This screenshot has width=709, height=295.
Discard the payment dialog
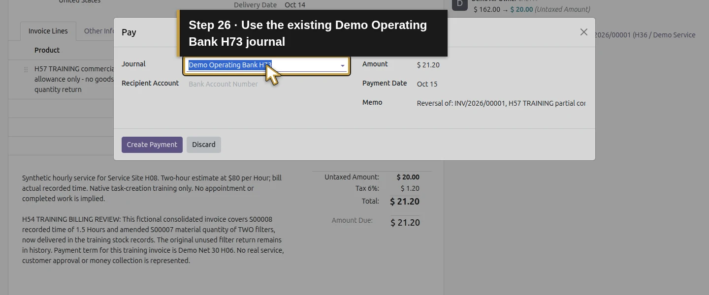(204, 145)
